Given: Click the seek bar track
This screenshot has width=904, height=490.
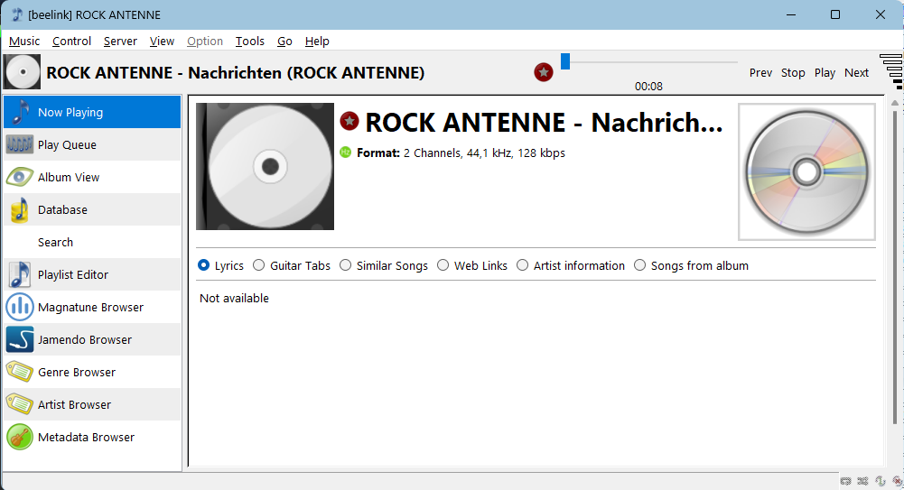Looking at the screenshot, I should [649, 61].
